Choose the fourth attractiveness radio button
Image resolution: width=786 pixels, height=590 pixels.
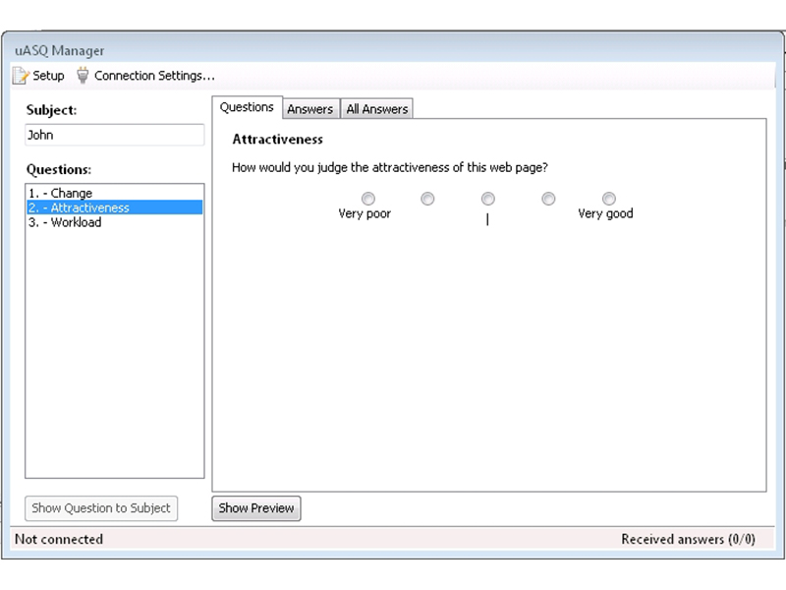coord(548,199)
